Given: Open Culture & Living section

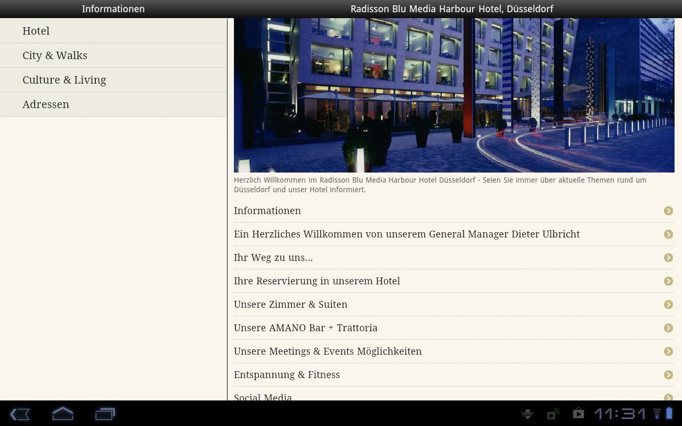Looking at the screenshot, I should (113, 80).
